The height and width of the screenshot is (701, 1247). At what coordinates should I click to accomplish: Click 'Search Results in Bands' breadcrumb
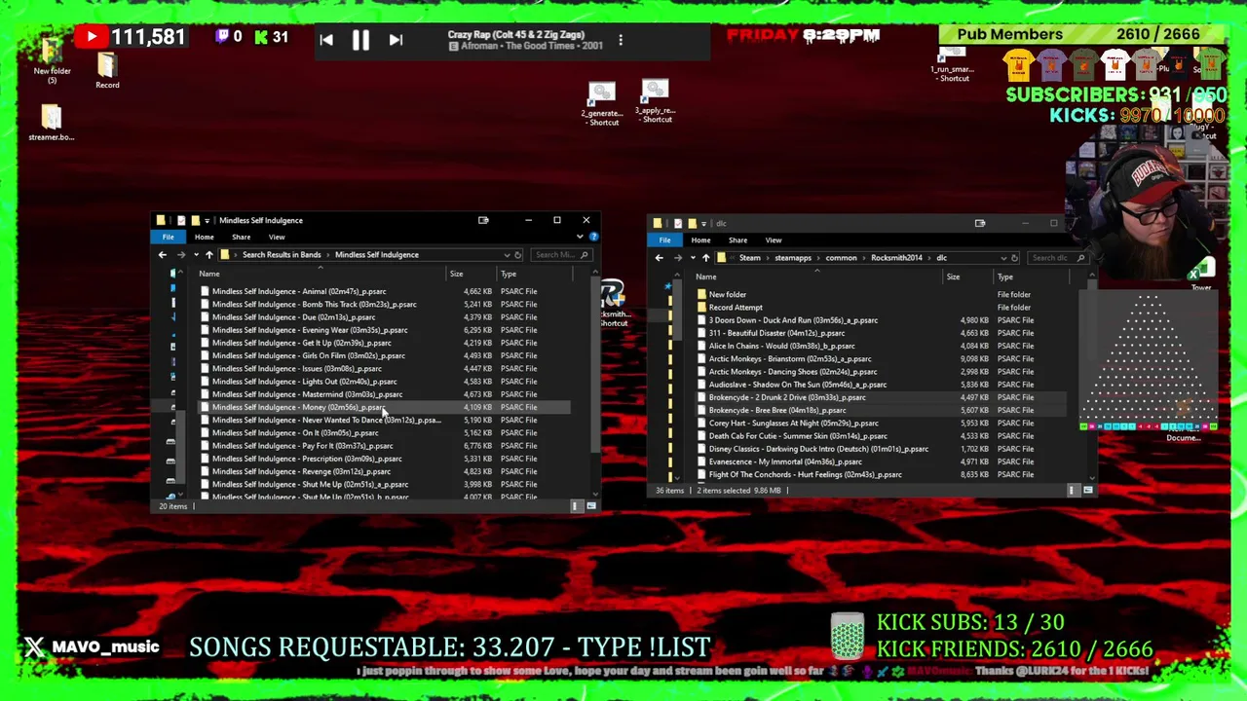tap(282, 255)
